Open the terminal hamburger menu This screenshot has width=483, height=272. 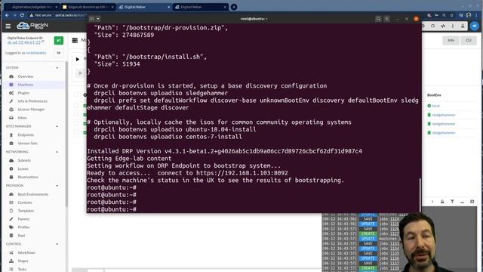click(x=387, y=19)
